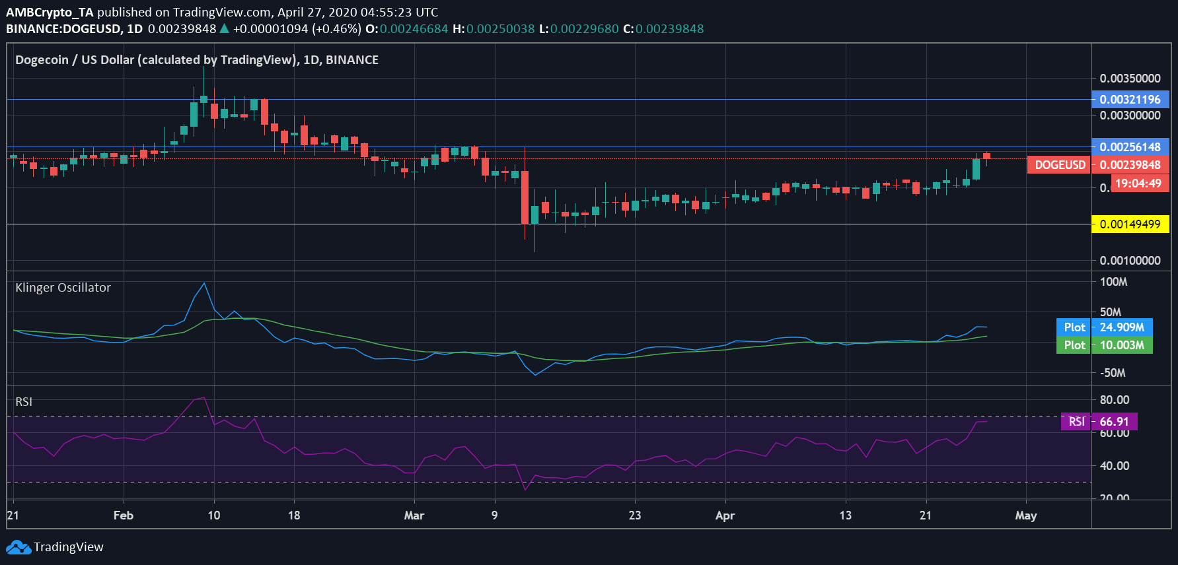Image resolution: width=1178 pixels, height=565 pixels.
Task: Click the 18 date on the time axis
Action: [294, 515]
